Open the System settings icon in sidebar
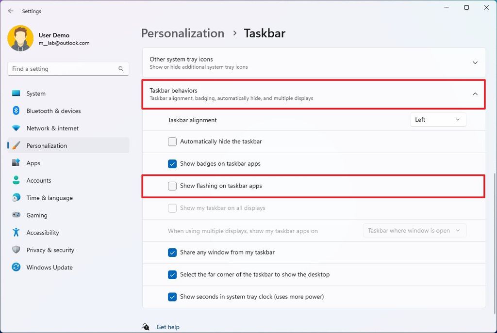The image size is (497, 333). (16, 93)
